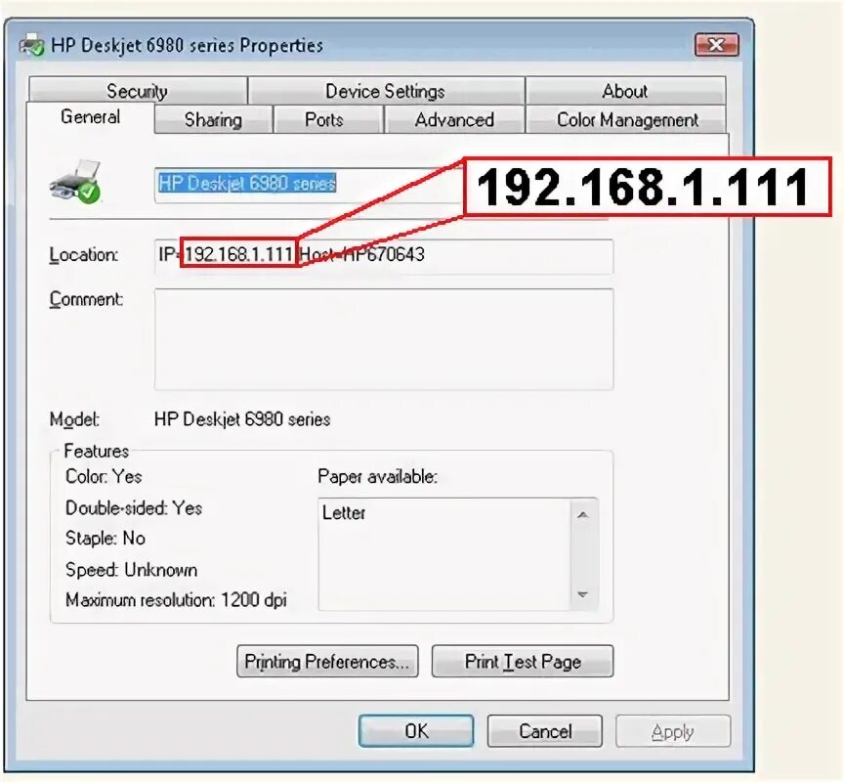This screenshot has height=782, width=844.
Task: Click the 'Speed: Unknown' feature text
Action: (131, 570)
